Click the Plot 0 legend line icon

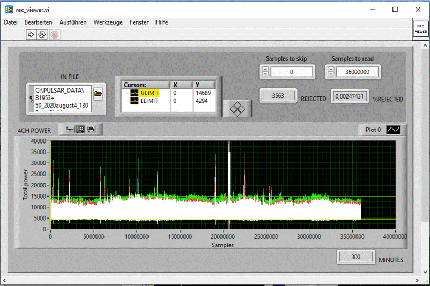(x=393, y=130)
